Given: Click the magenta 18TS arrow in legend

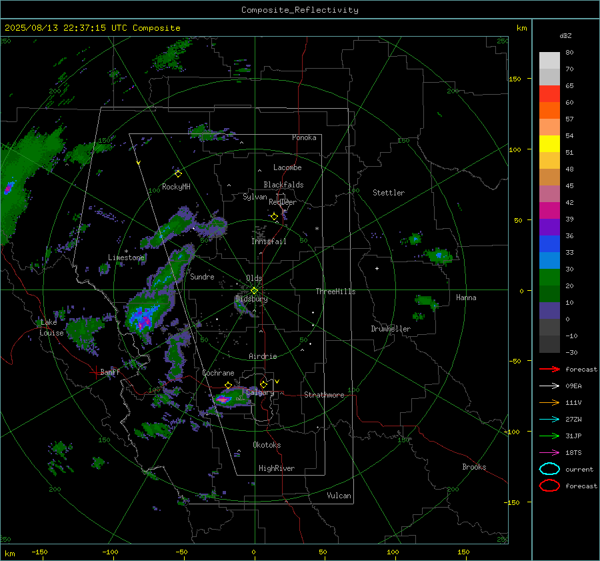Looking at the screenshot, I should 549,453.
